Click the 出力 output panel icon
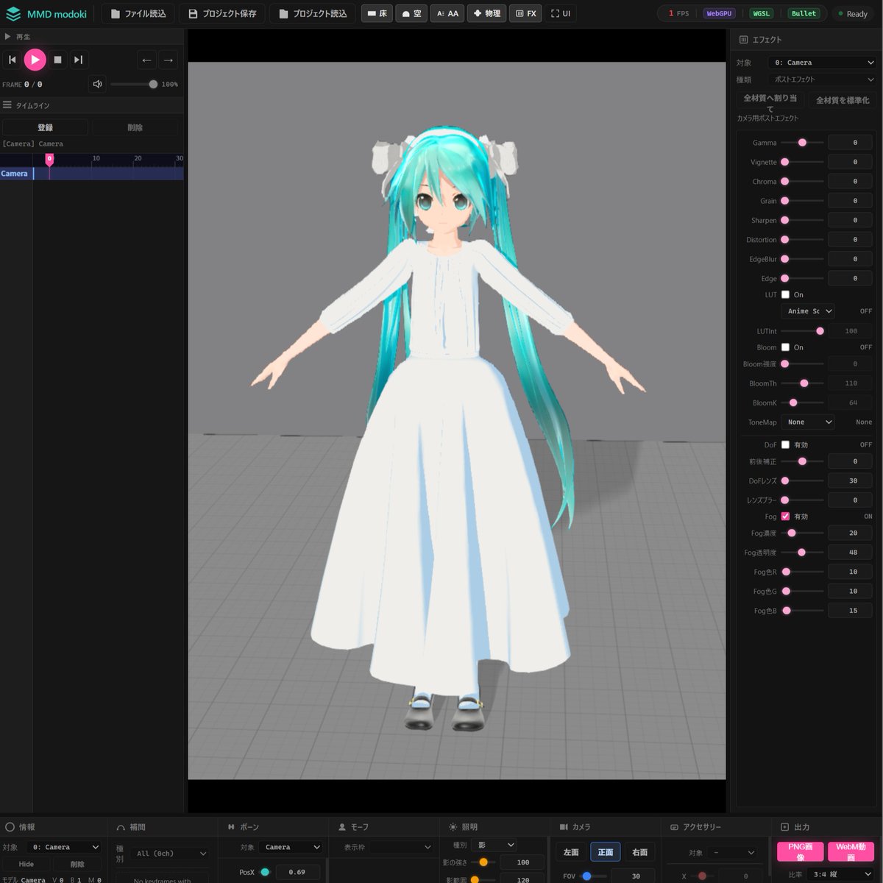Viewport: 883px width, 883px height. click(x=784, y=827)
